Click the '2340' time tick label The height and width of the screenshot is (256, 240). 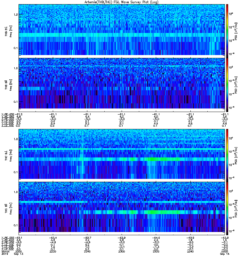190,252
